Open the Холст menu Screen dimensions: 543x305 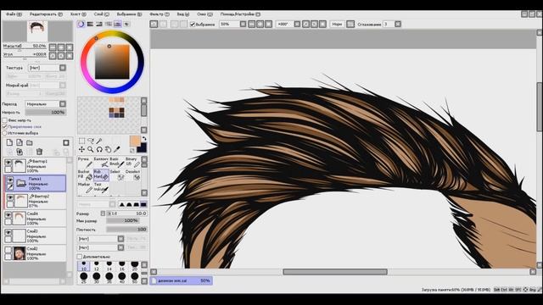tap(78, 14)
